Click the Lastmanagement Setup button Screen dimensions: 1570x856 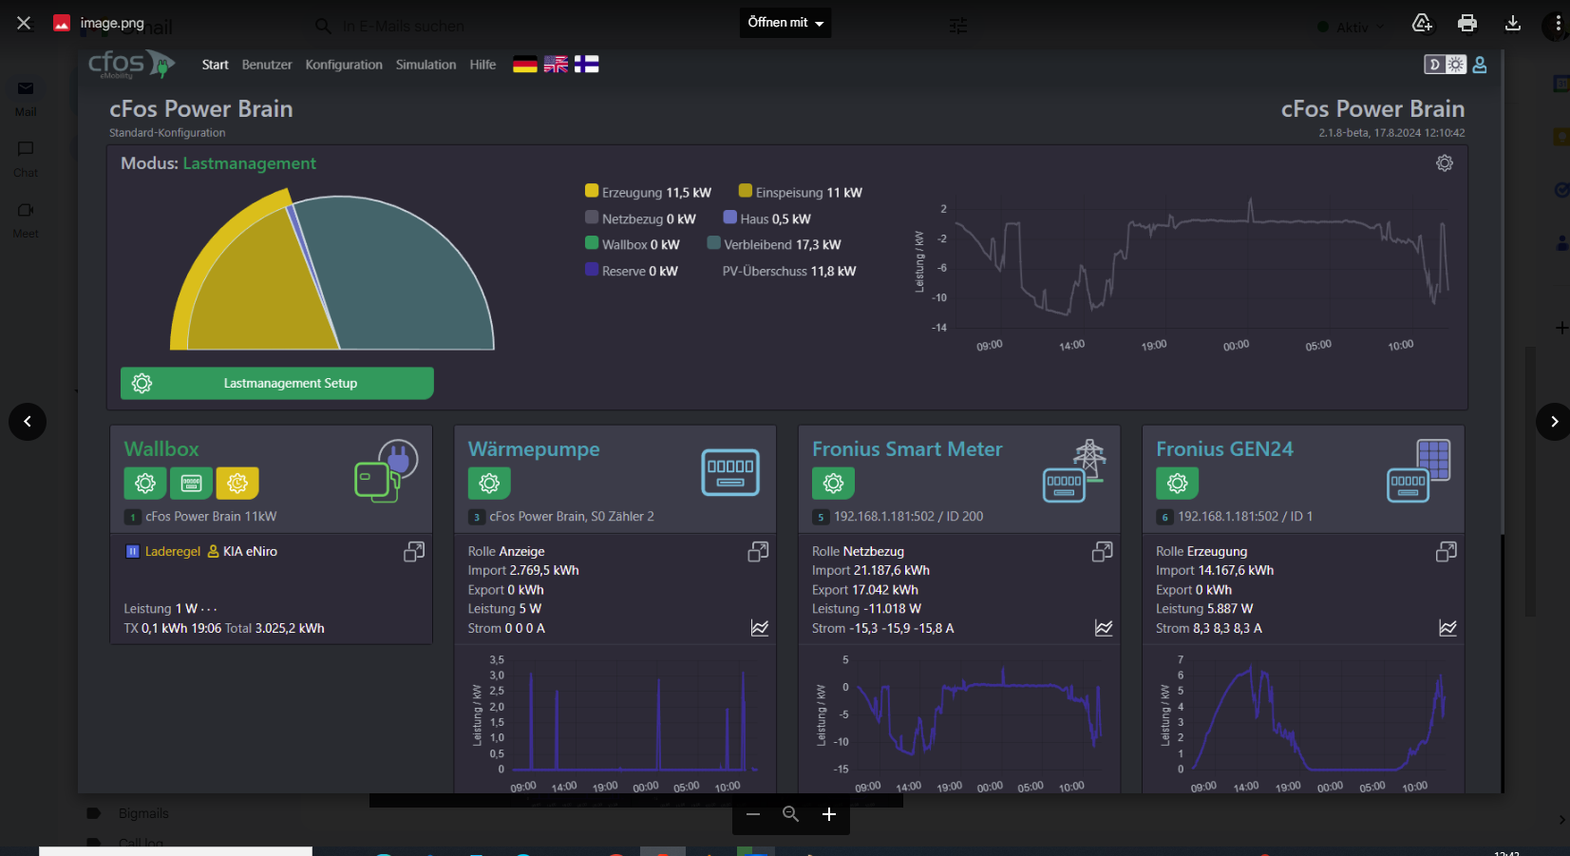point(277,383)
